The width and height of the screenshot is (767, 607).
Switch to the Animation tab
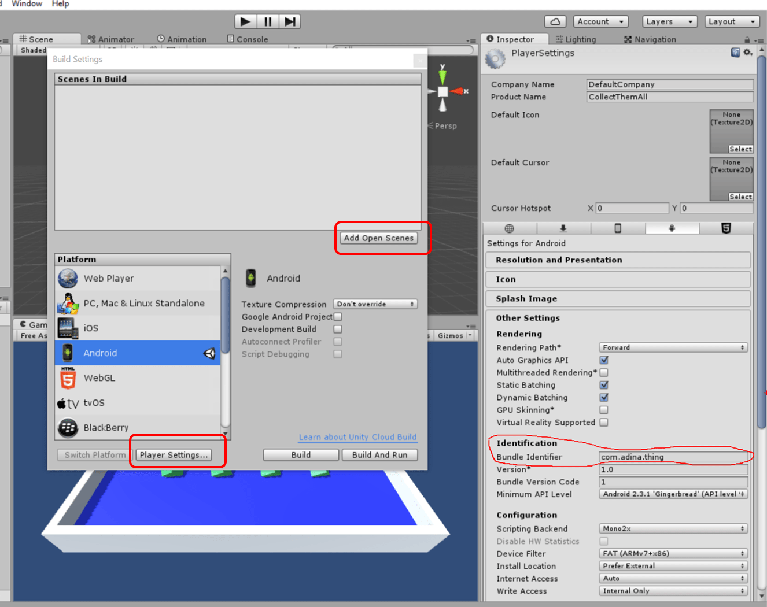point(182,39)
